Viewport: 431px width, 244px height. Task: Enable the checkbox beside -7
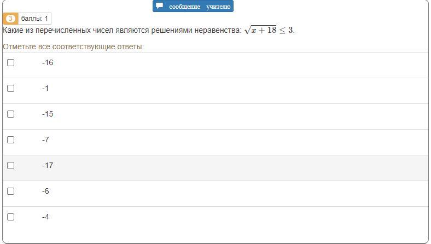click(10, 140)
